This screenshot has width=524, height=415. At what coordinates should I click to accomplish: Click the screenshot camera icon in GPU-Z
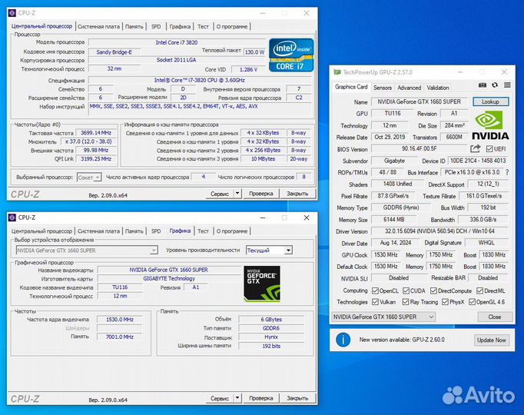pyautogui.click(x=483, y=85)
